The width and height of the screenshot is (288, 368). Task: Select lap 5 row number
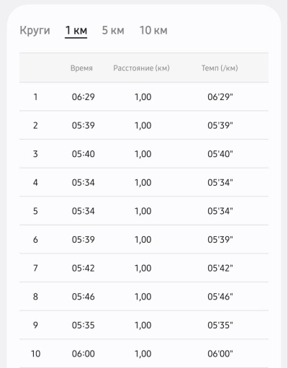(x=35, y=211)
